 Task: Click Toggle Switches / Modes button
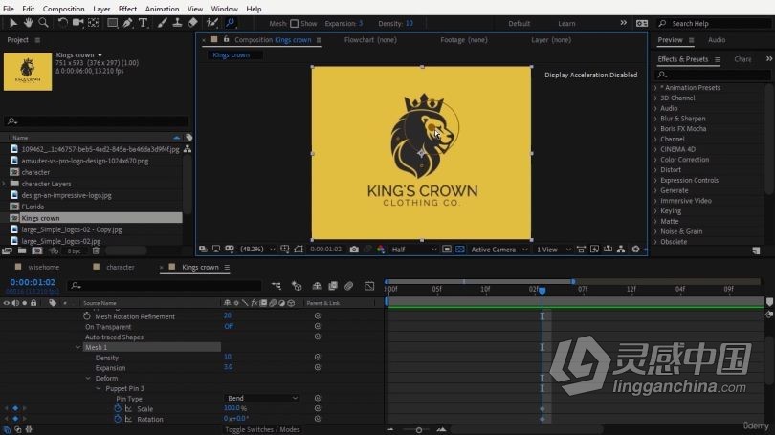(x=262, y=429)
